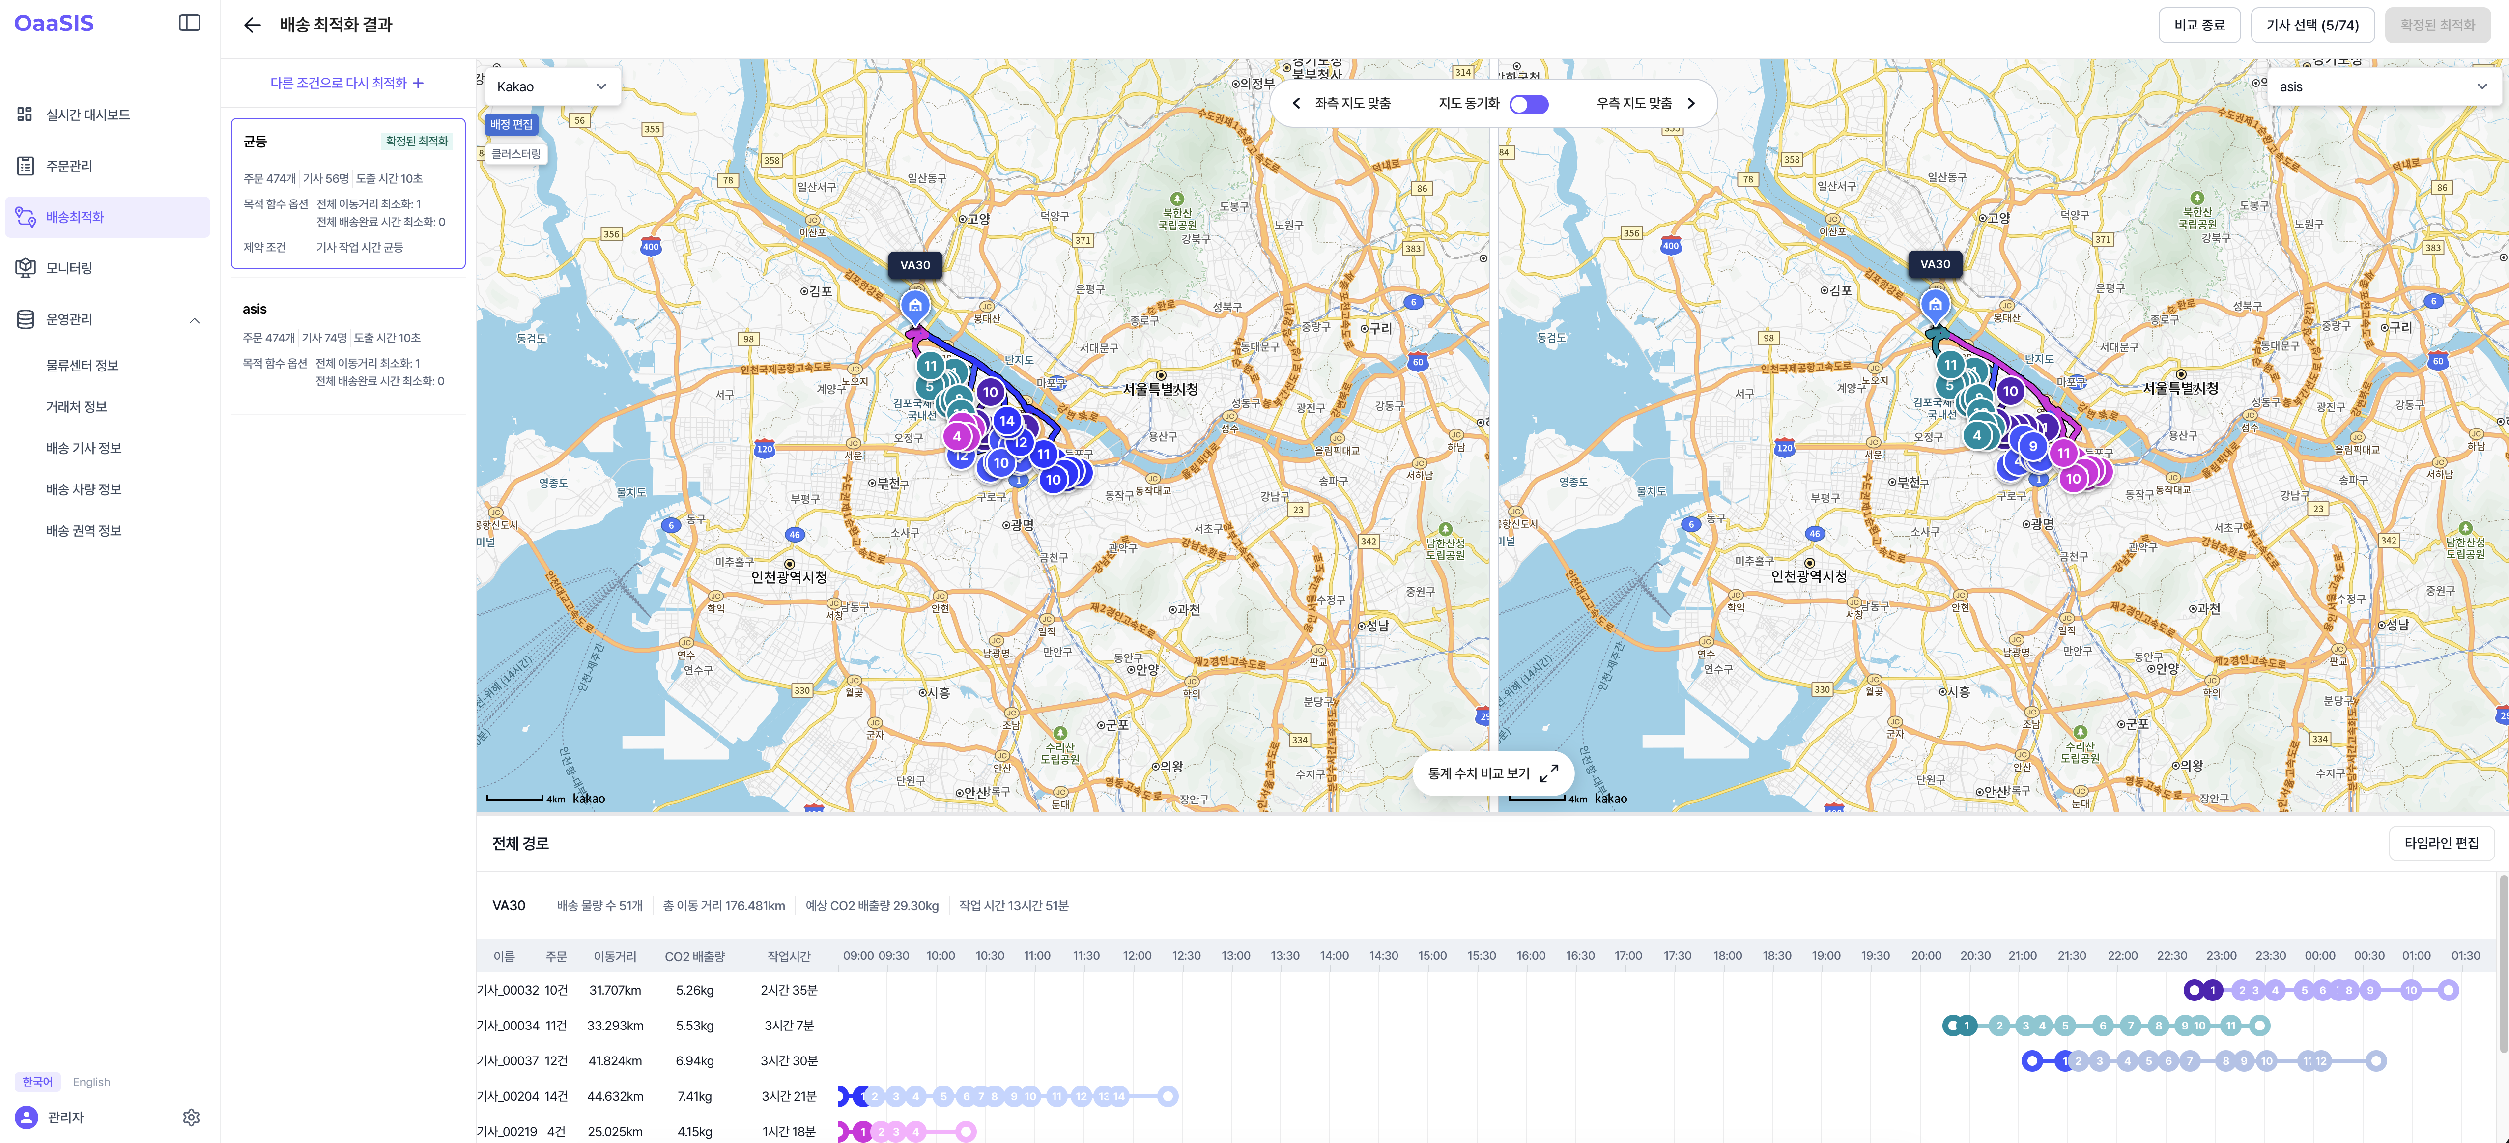The width and height of the screenshot is (2509, 1143).
Task: Open 배송 기사 정보 submenu
Action: [84, 448]
